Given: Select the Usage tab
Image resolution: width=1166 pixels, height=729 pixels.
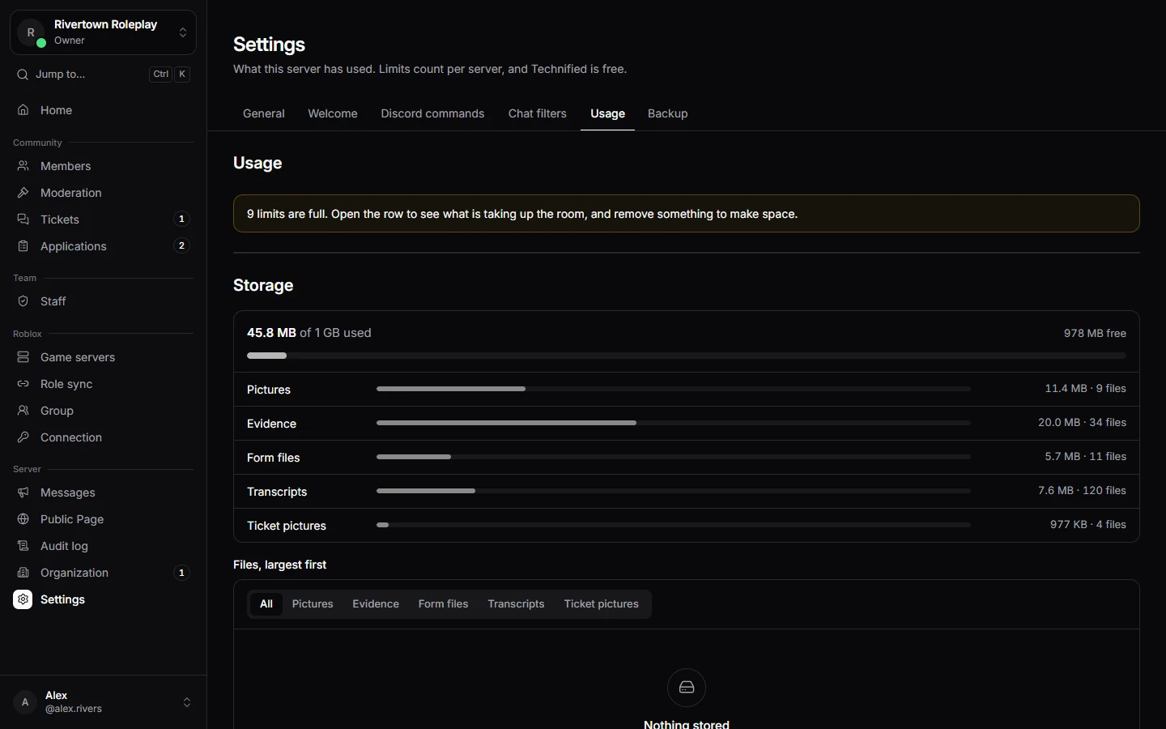Looking at the screenshot, I should 607,113.
